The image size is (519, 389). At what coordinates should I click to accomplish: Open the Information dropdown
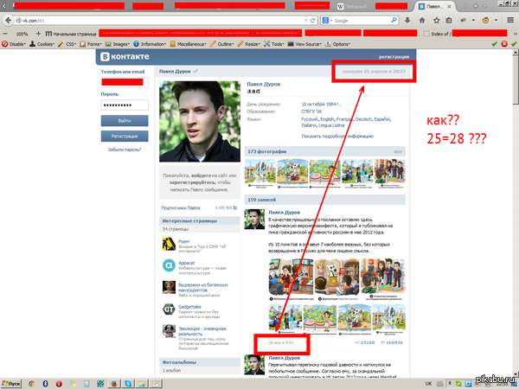click(150, 44)
